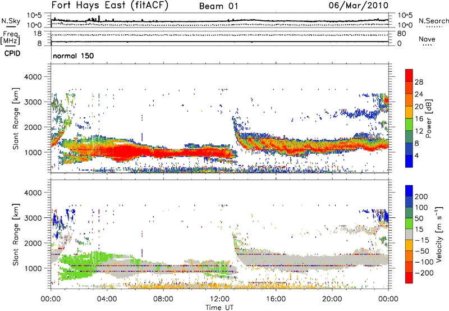Click the "-50" velocity color bar label

tap(422, 251)
